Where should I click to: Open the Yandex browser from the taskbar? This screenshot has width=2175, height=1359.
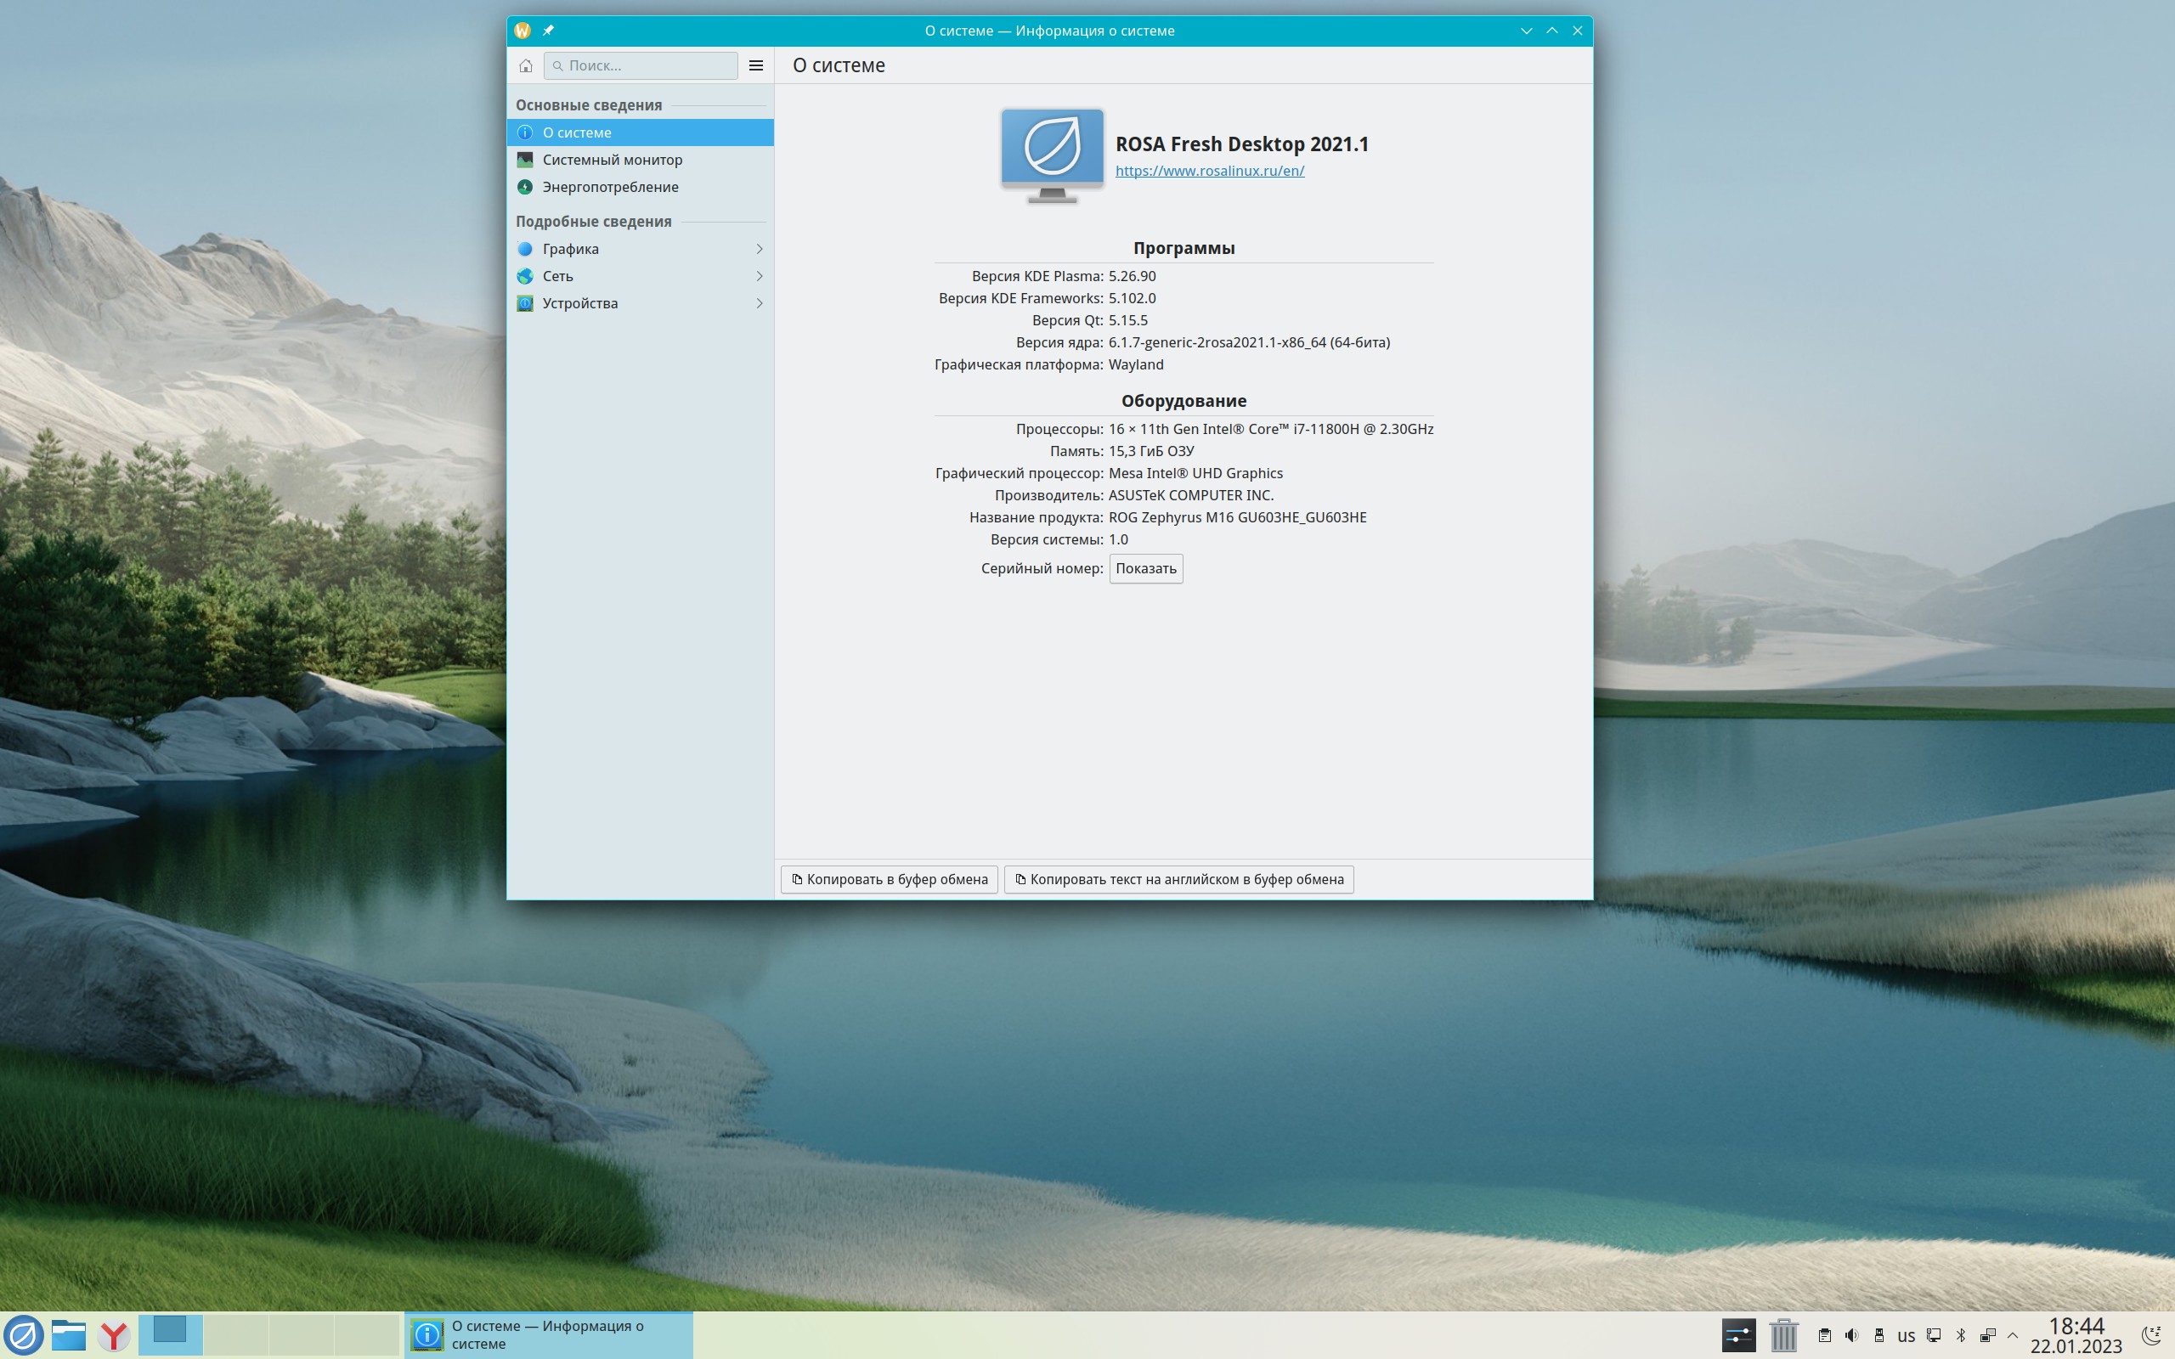point(114,1335)
